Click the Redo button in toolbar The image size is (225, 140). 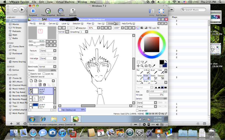[x=64, y=28]
